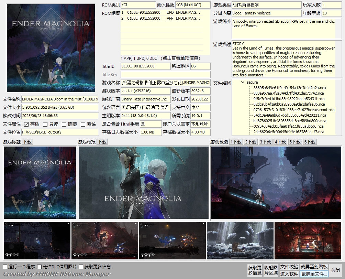Click the main cover art image
The height and width of the screenshot is (279, 345).
pyautogui.click(x=51, y=48)
